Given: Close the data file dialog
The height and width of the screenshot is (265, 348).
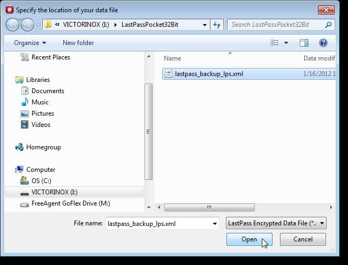Looking at the screenshot, I should [x=326, y=10].
